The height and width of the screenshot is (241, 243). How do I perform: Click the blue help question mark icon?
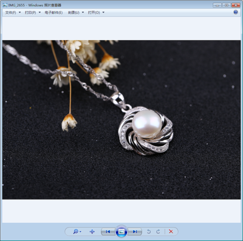coord(236,12)
